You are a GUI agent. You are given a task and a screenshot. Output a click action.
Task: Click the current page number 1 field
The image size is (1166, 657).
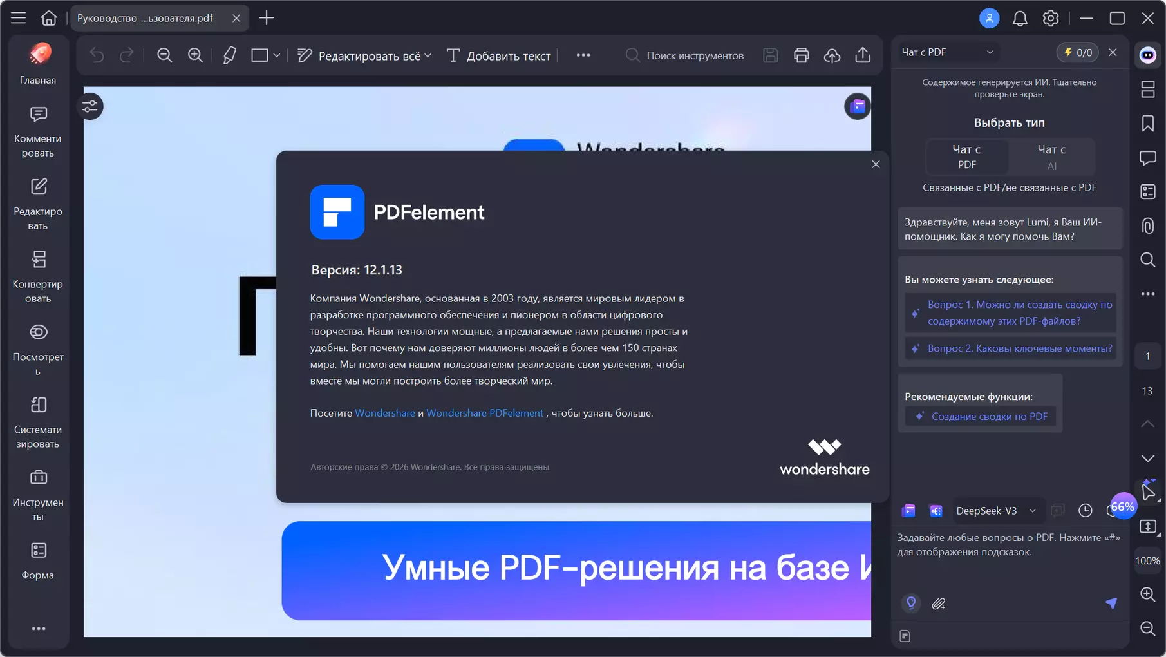[x=1147, y=356]
